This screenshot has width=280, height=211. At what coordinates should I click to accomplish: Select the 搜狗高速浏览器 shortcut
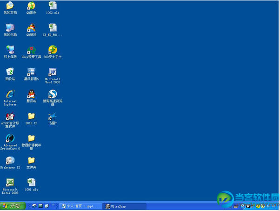[x=53, y=98]
